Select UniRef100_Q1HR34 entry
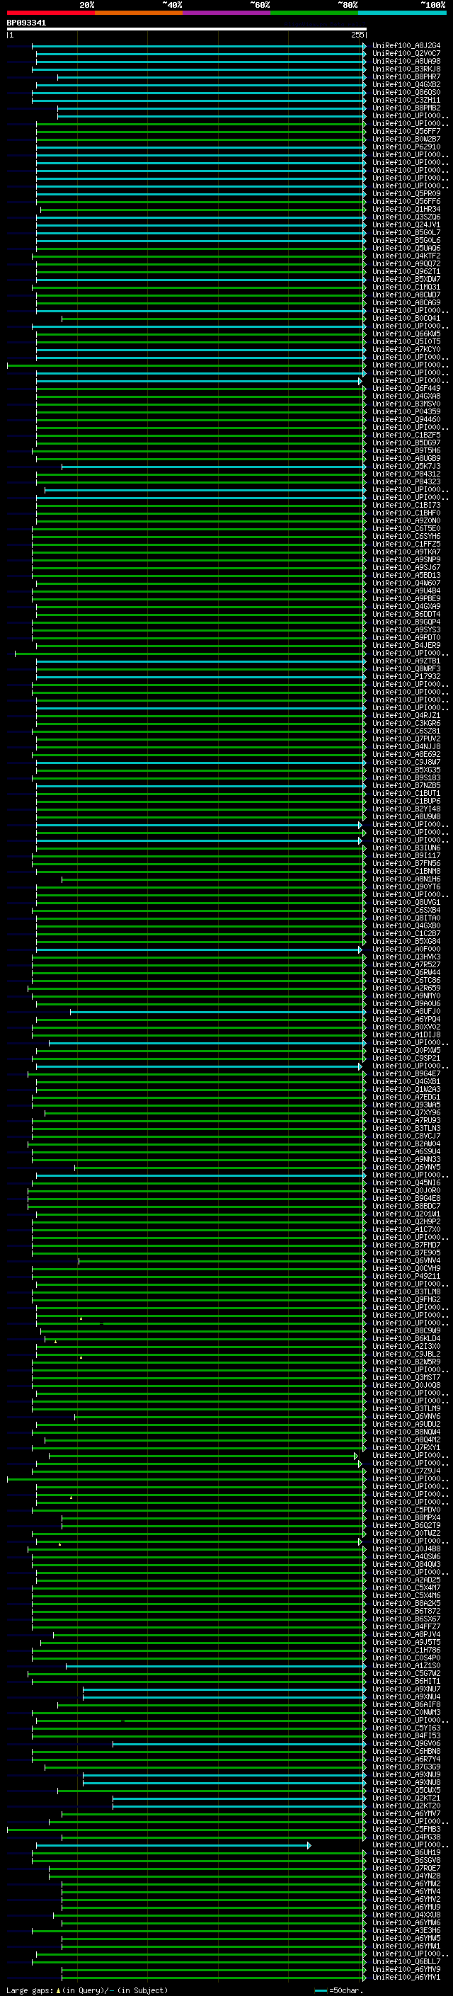The width and height of the screenshot is (453, 1996). click(406, 209)
